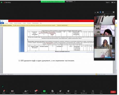This screenshot has height=95, width=119.
Task: Open the Participants list
Action: 26,92
